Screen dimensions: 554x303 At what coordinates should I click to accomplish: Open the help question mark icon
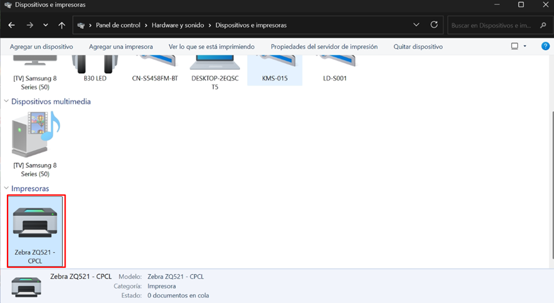[x=545, y=47]
